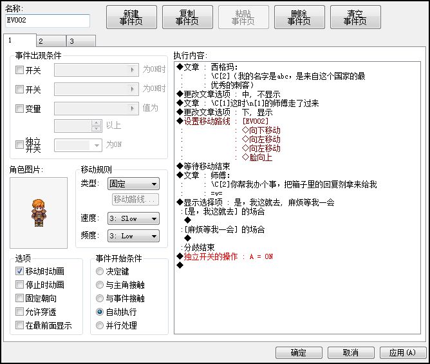
Task: Select the 显示选择项 command line
Action: click(256, 202)
